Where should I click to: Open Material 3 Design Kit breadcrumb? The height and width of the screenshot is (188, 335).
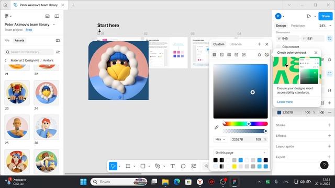click(x=25, y=61)
